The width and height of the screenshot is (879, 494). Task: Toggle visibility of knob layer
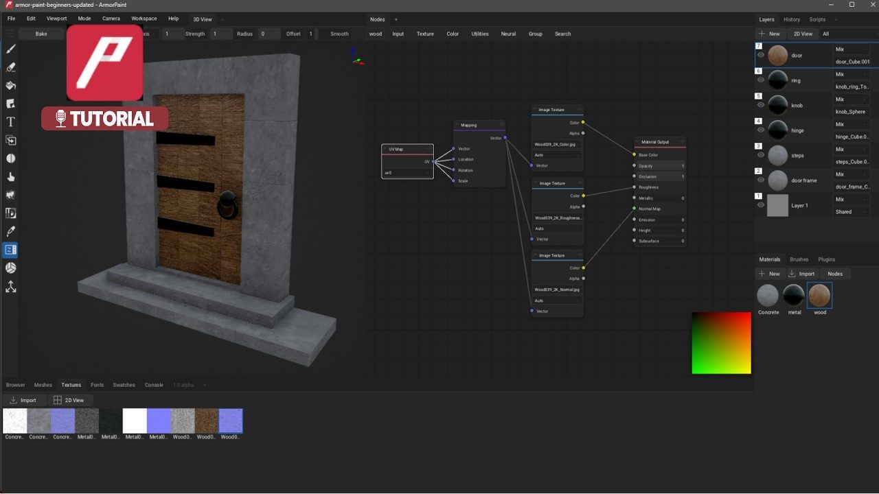760,105
